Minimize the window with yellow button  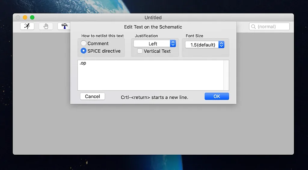point(25,17)
